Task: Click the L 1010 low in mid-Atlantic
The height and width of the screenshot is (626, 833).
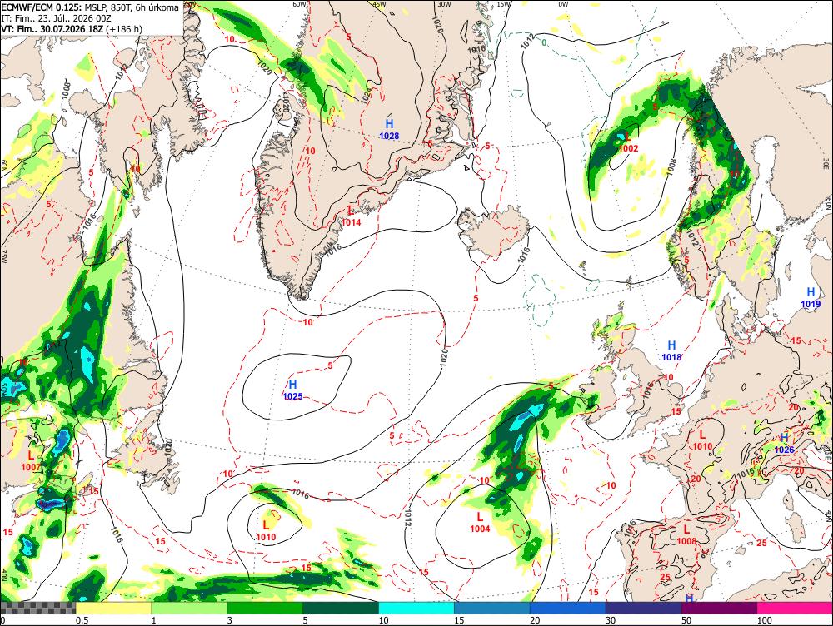Action: pyautogui.click(x=267, y=530)
